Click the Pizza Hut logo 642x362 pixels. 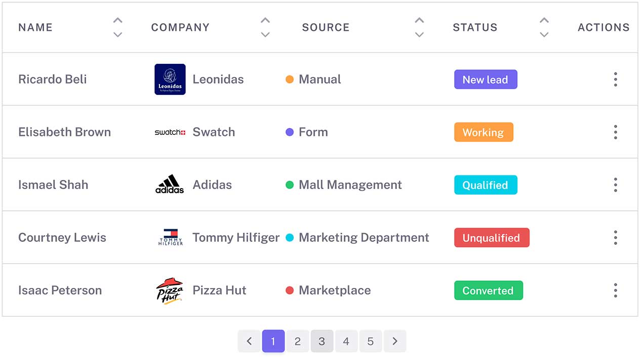tap(170, 291)
